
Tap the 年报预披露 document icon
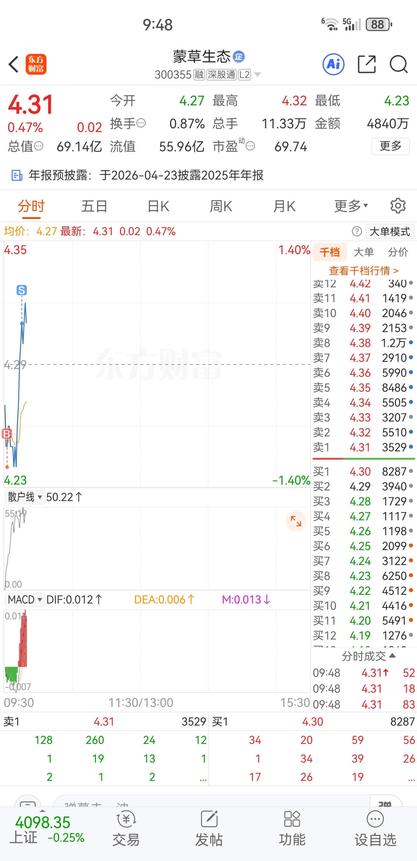17,175
